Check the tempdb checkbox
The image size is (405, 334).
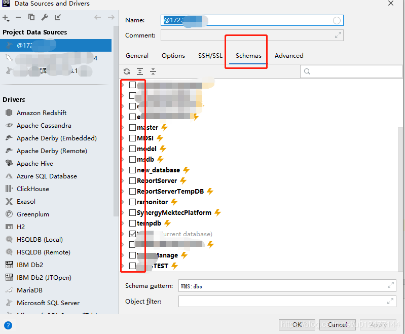coord(132,223)
